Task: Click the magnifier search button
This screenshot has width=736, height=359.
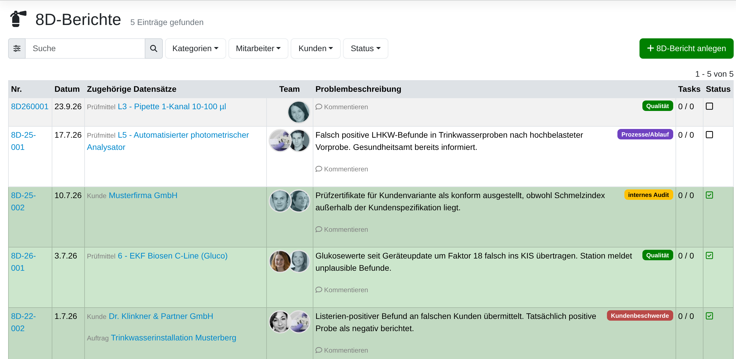Action: click(153, 49)
